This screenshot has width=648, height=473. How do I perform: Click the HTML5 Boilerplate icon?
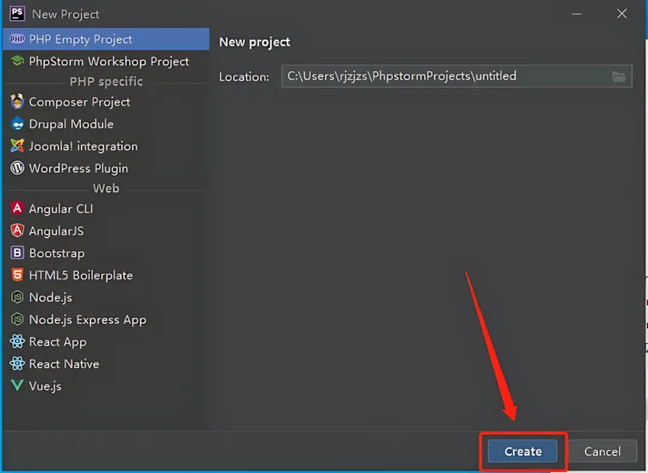17,275
